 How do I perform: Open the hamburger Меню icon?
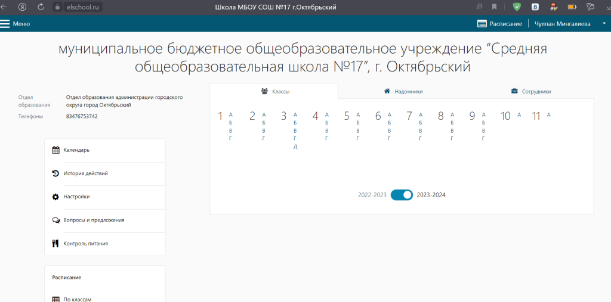5,24
